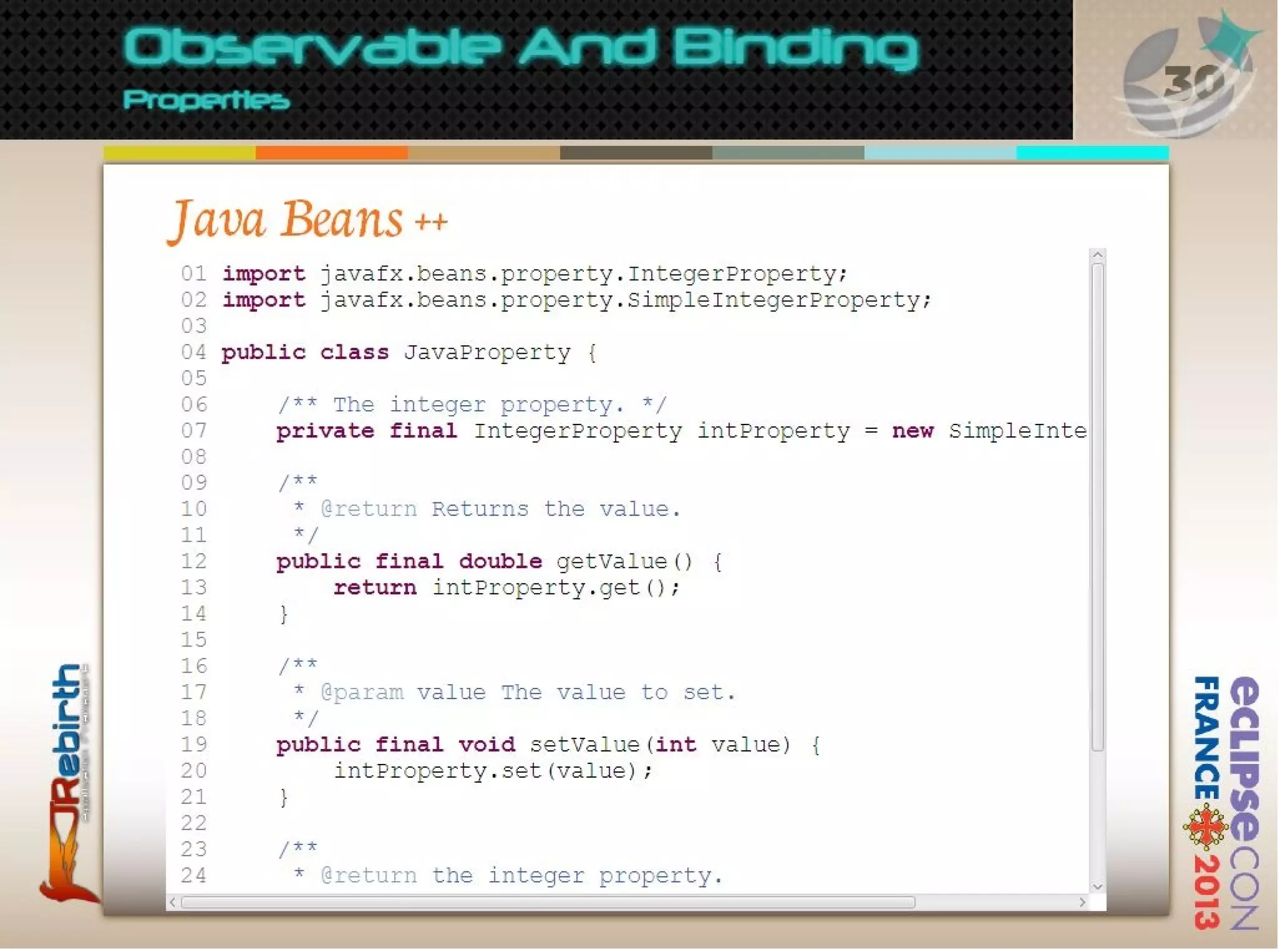Click 'public class JavaProperty {' line
This screenshot has height=950, width=1279.
tap(409, 353)
